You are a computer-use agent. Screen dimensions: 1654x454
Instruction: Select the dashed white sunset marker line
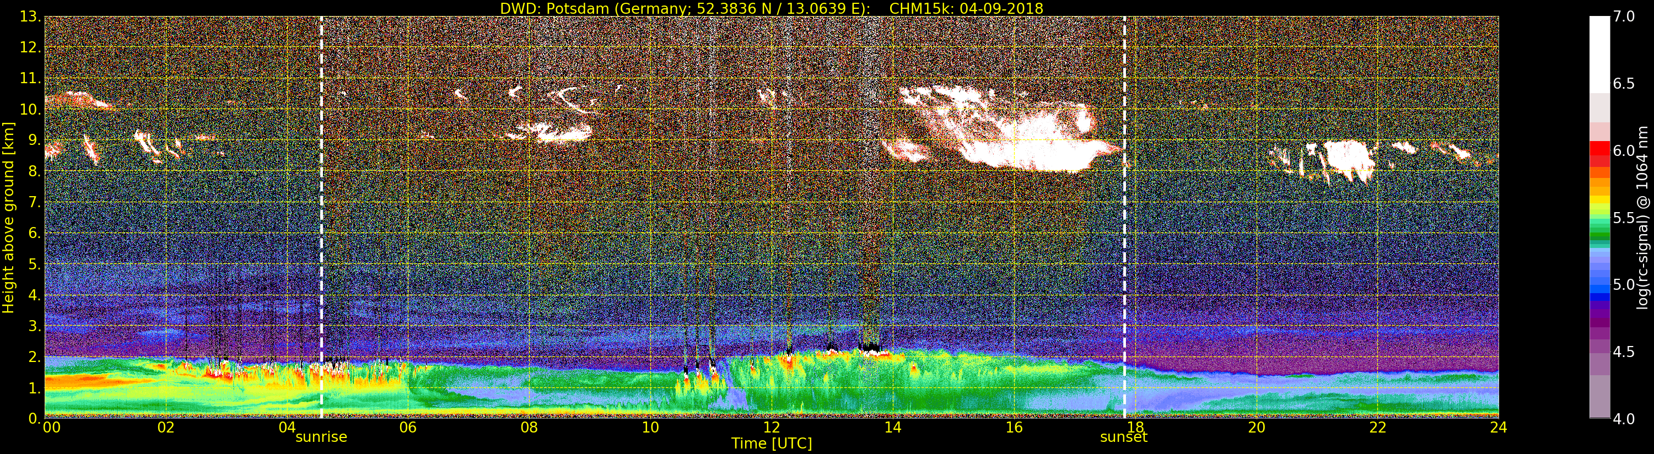point(1124,217)
